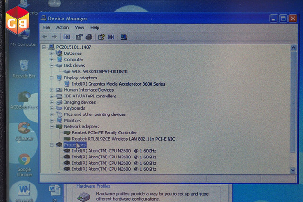The height and width of the screenshot is (202, 303).
Task: Collapse the Disk drives category
Action: pos(52,66)
